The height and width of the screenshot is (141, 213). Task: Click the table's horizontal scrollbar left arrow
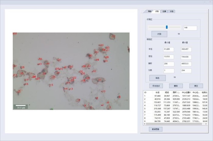145,124
